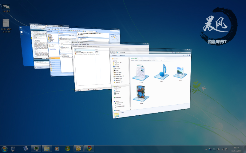The width and height of the screenshot is (246, 153).
Task: Open the Untitled desktop icon
Action: pyautogui.click(x=6, y=8)
